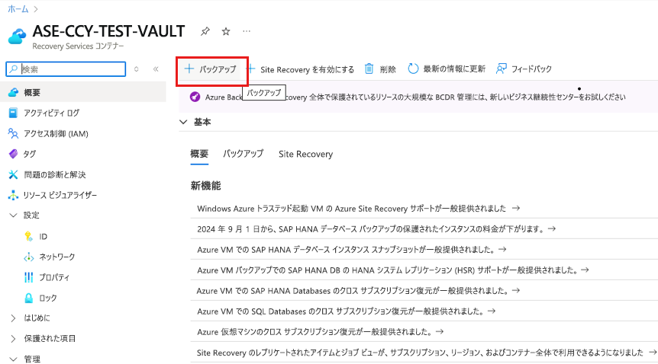Click the sidebar expand/collapse sort arrows icon
Viewport: 658px width, 364px height.
pos(137,69)
